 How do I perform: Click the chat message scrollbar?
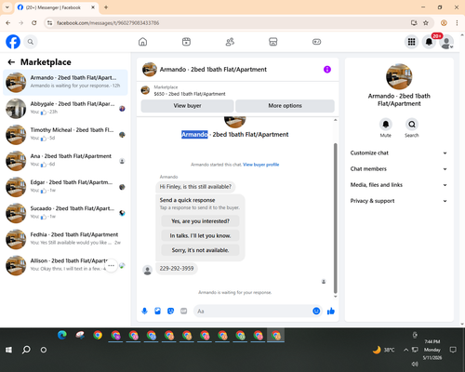coord(335,219)
